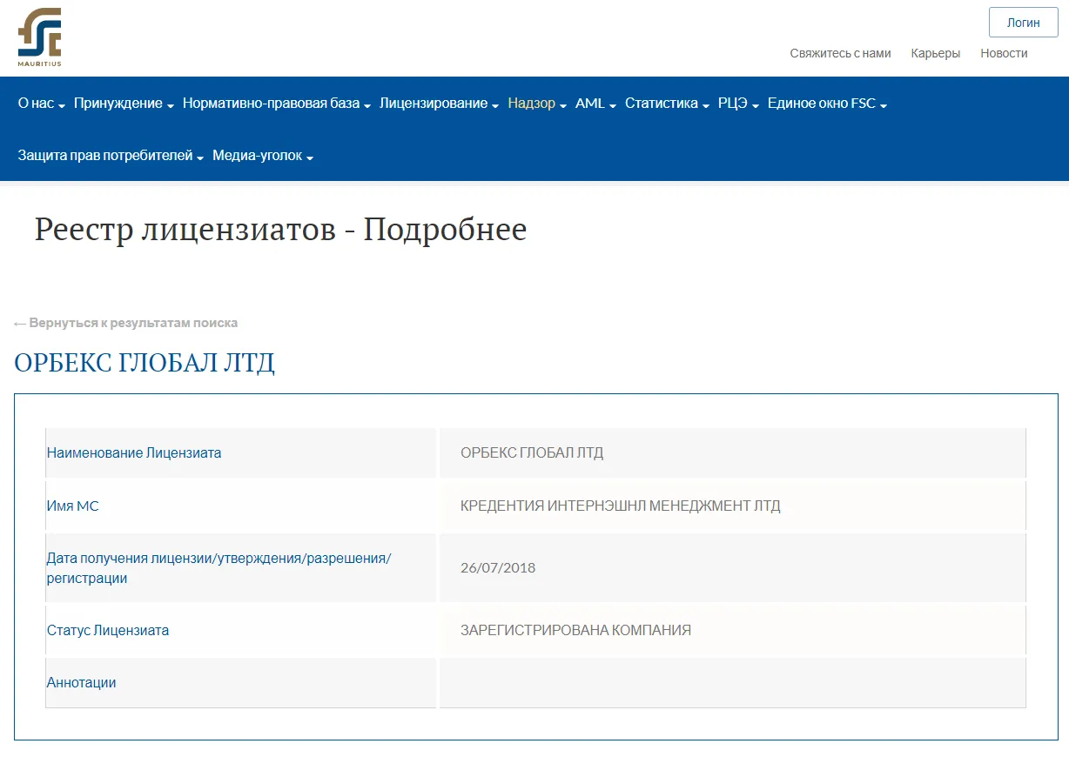This screenshot has height=757, width=1069.
Task: Click the КРЕДЕНТИЯ ИНТЕРНЭШНЛ МЕНЕДЖМЕНТ ЛТД value
Action: pyautogui.click(x=621, y=506)
